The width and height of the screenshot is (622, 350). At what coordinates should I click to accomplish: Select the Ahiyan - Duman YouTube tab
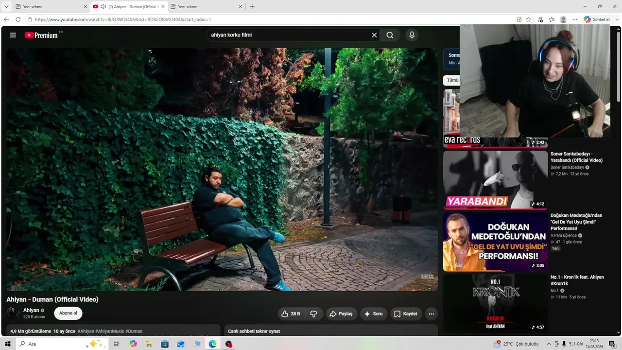(x=129, y=7)
